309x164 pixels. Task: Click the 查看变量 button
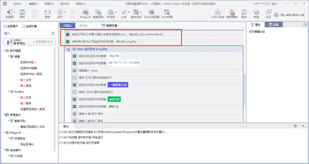point(109,26)
